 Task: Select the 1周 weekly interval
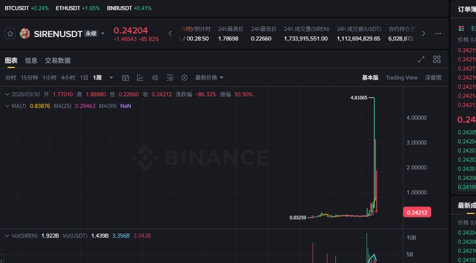pos(97,78)
